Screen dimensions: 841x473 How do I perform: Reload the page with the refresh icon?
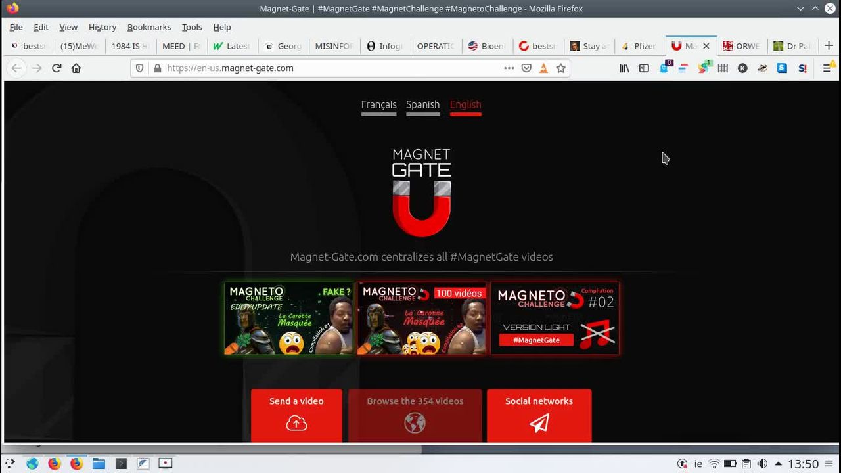coord(57,68)
